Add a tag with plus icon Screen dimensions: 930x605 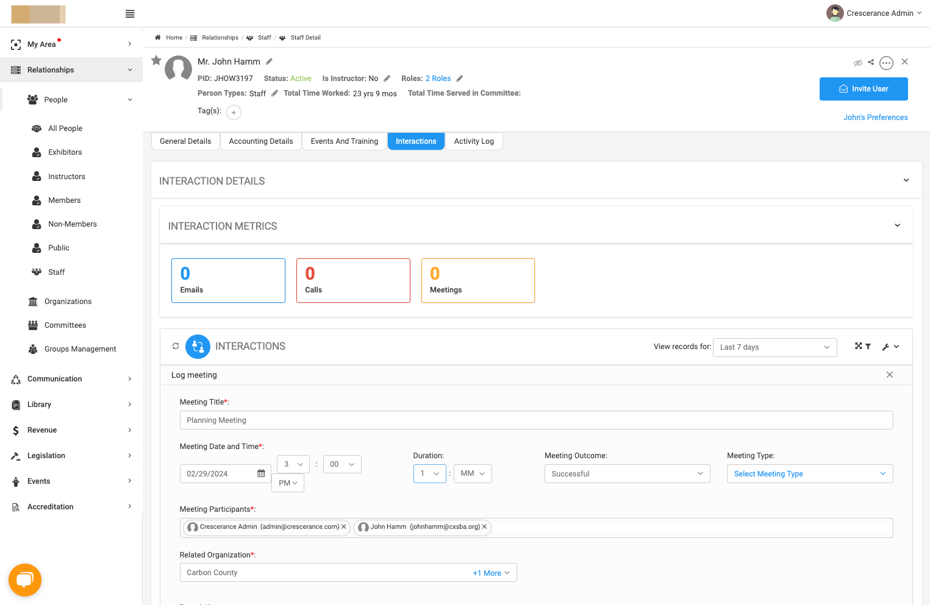coord(234,112)
